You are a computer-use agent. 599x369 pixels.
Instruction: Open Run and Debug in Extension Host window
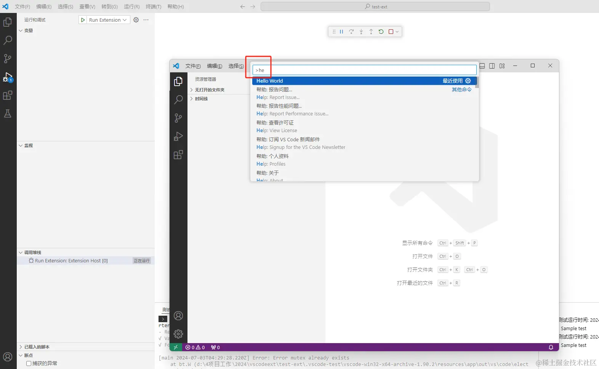coord(178,136)
